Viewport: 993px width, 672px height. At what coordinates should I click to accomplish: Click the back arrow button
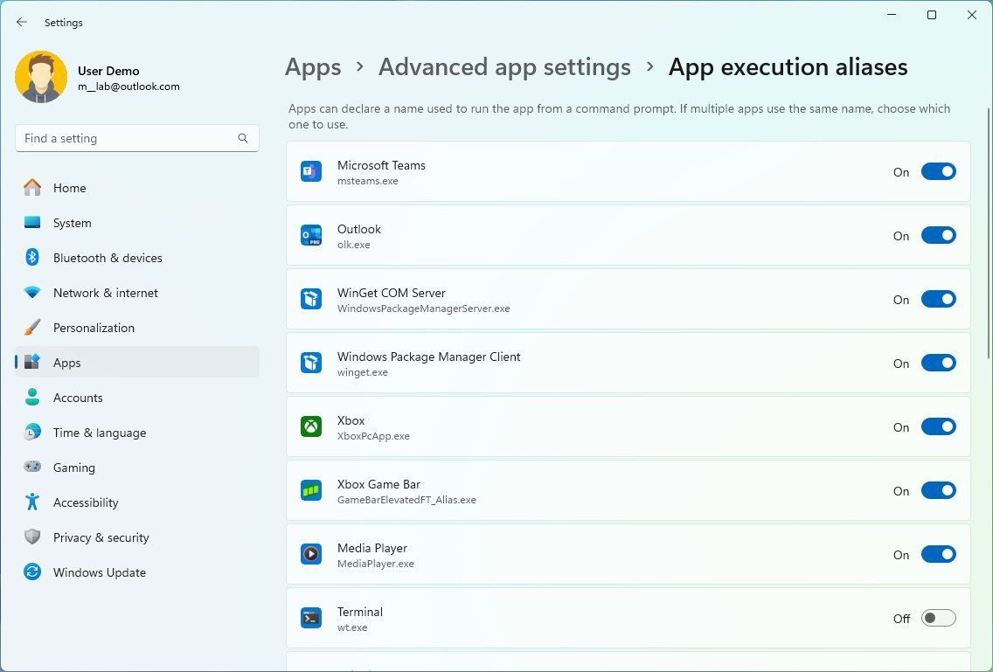point(21,22)
